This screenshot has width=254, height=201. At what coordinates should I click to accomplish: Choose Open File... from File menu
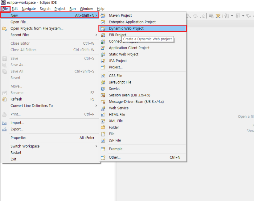(50, 22)
